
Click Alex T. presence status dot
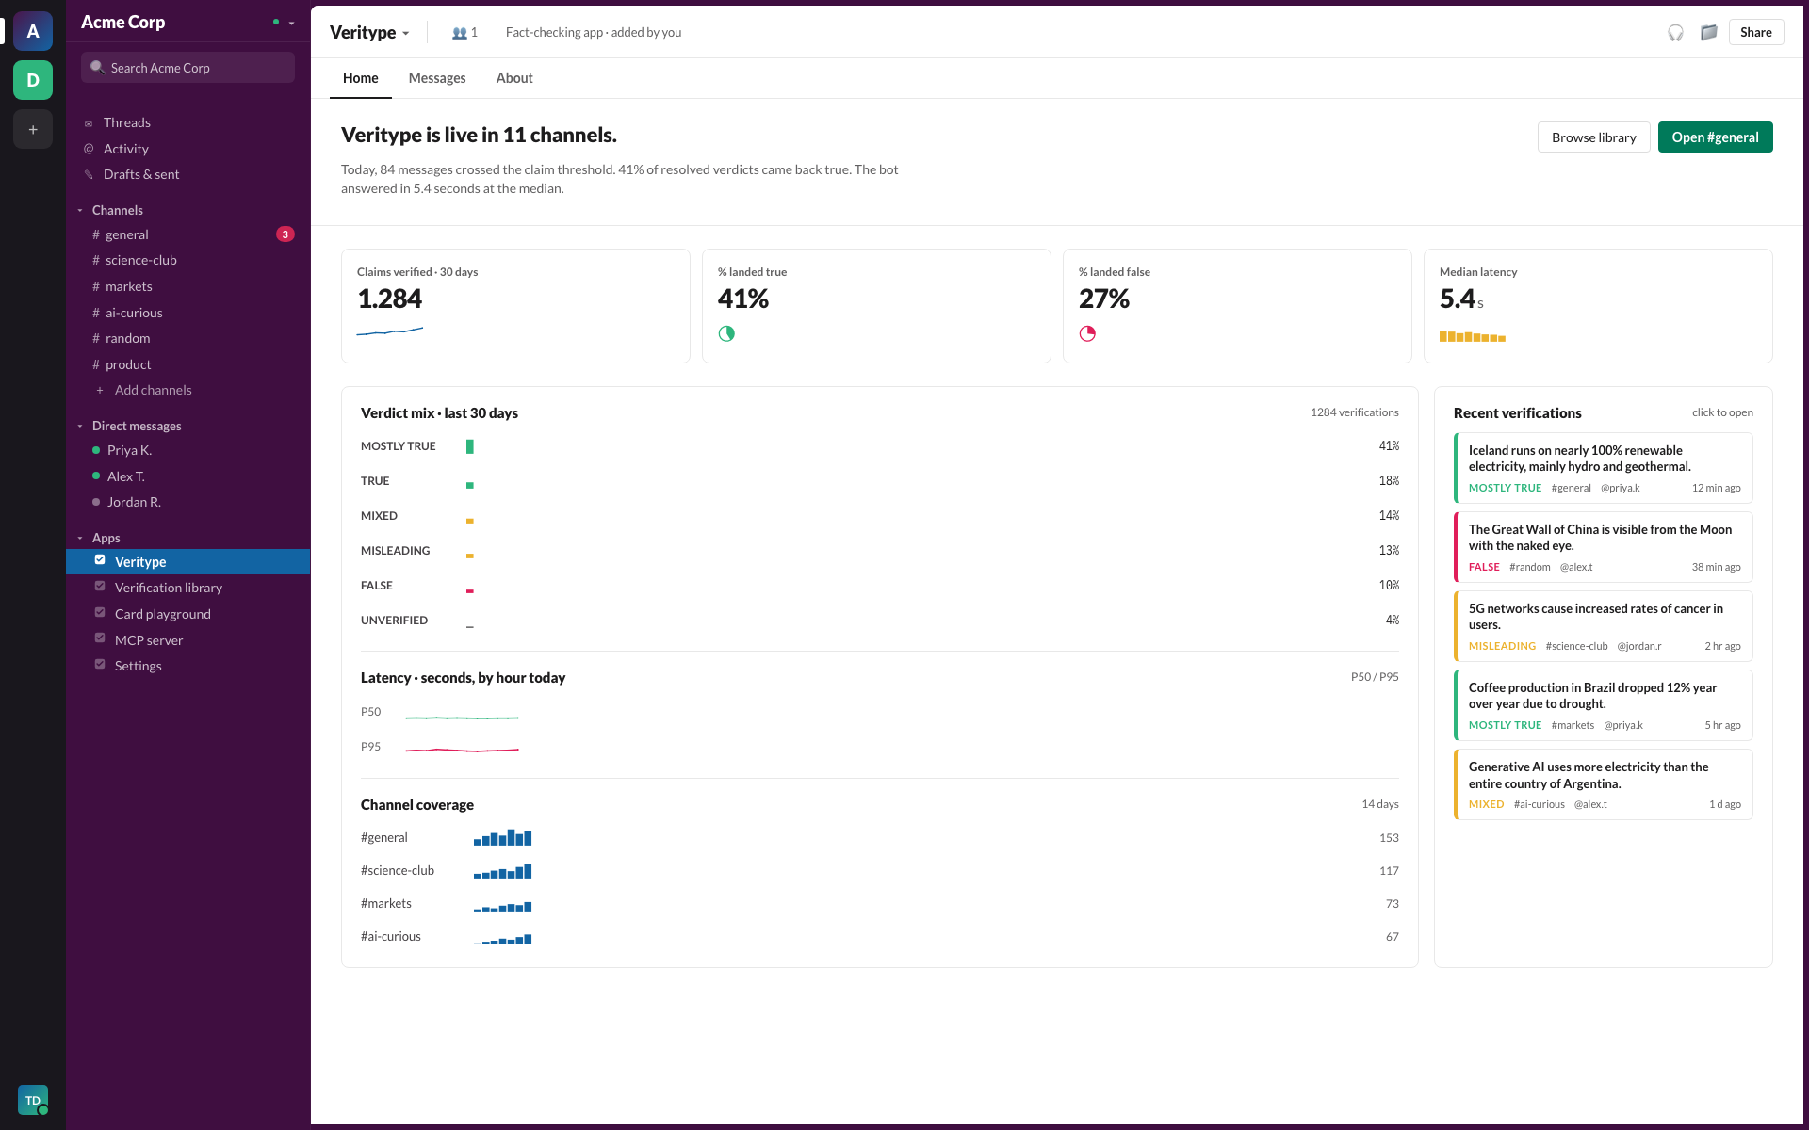pos(96,476)
